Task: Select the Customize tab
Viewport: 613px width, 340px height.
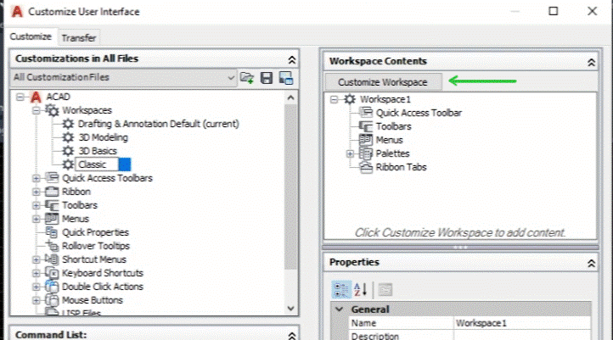Action: [x=31, y=36]
